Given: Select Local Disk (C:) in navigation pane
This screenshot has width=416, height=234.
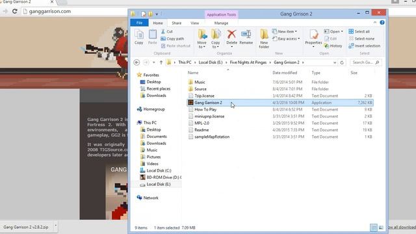Looking at the screenshot, I should click(159, 170).
